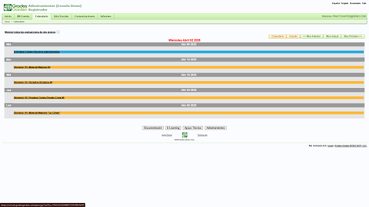
Task: Click the Grades Garden logo in header
Action: tap(16, 7)
